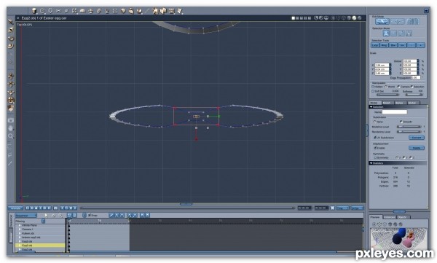Click the Name input field
The height and width of the screenshot is (263, 437).
[x=394, y=112]
